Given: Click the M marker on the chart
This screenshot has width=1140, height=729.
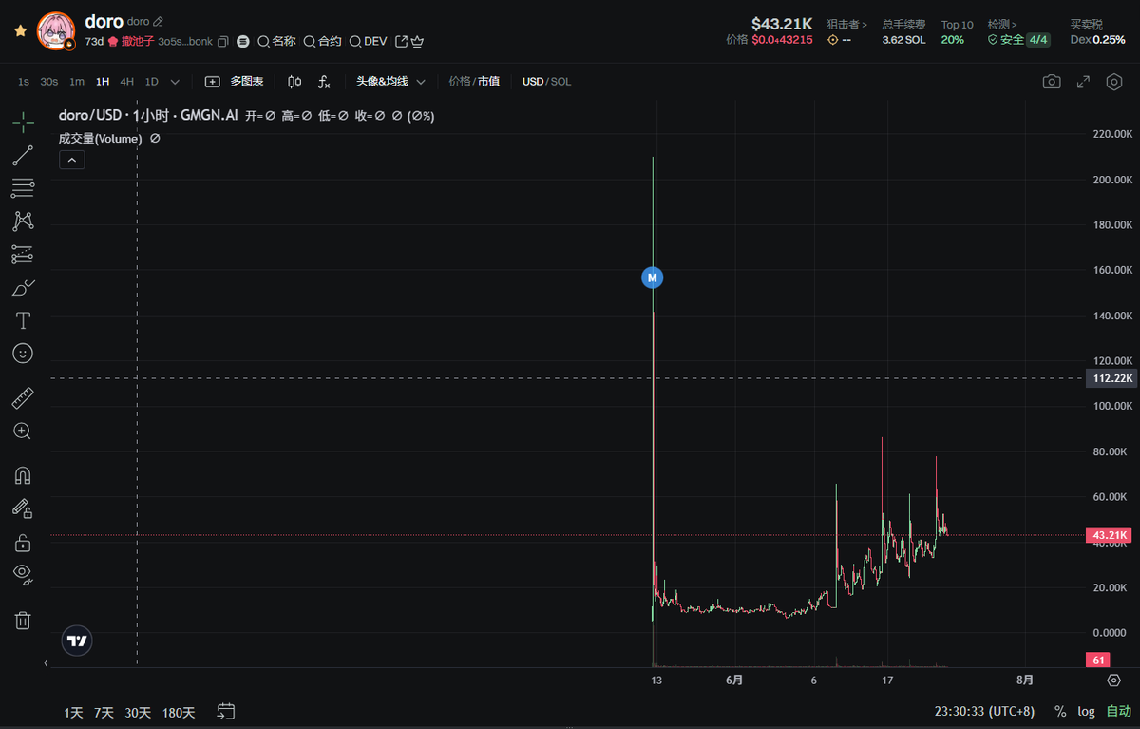Looking at the screenshot, I should 652,278.
